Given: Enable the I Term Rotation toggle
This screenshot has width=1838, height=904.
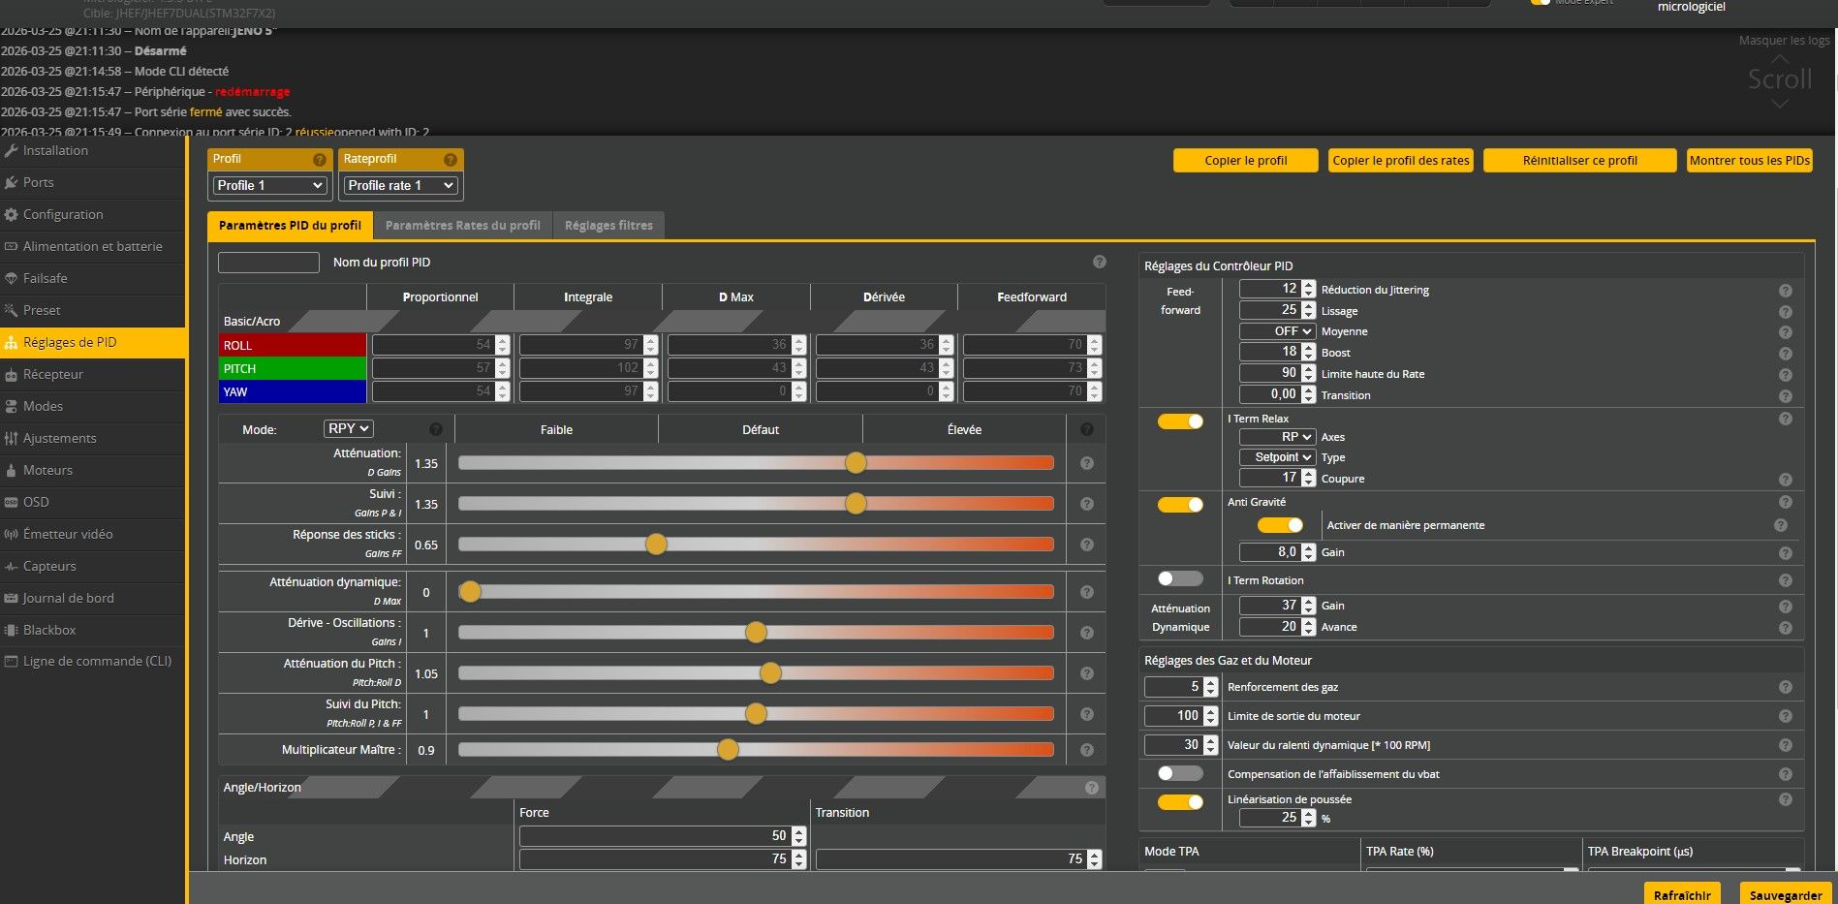Looking at the screenshot, I should [1180, 579].
